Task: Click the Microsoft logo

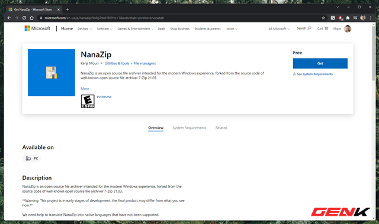Action: tap(37, 28)
